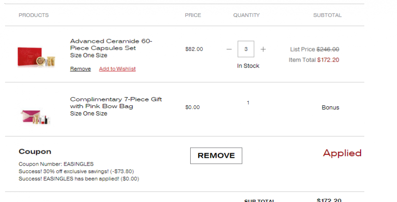The width and height of the screenshot is (397, 202).
Task: Open Complimentary 7-Piece Gift product title
Action: coord(116,103)
